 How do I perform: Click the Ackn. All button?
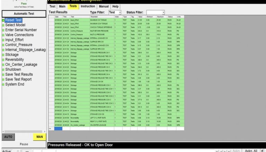(x=251, y=151)
